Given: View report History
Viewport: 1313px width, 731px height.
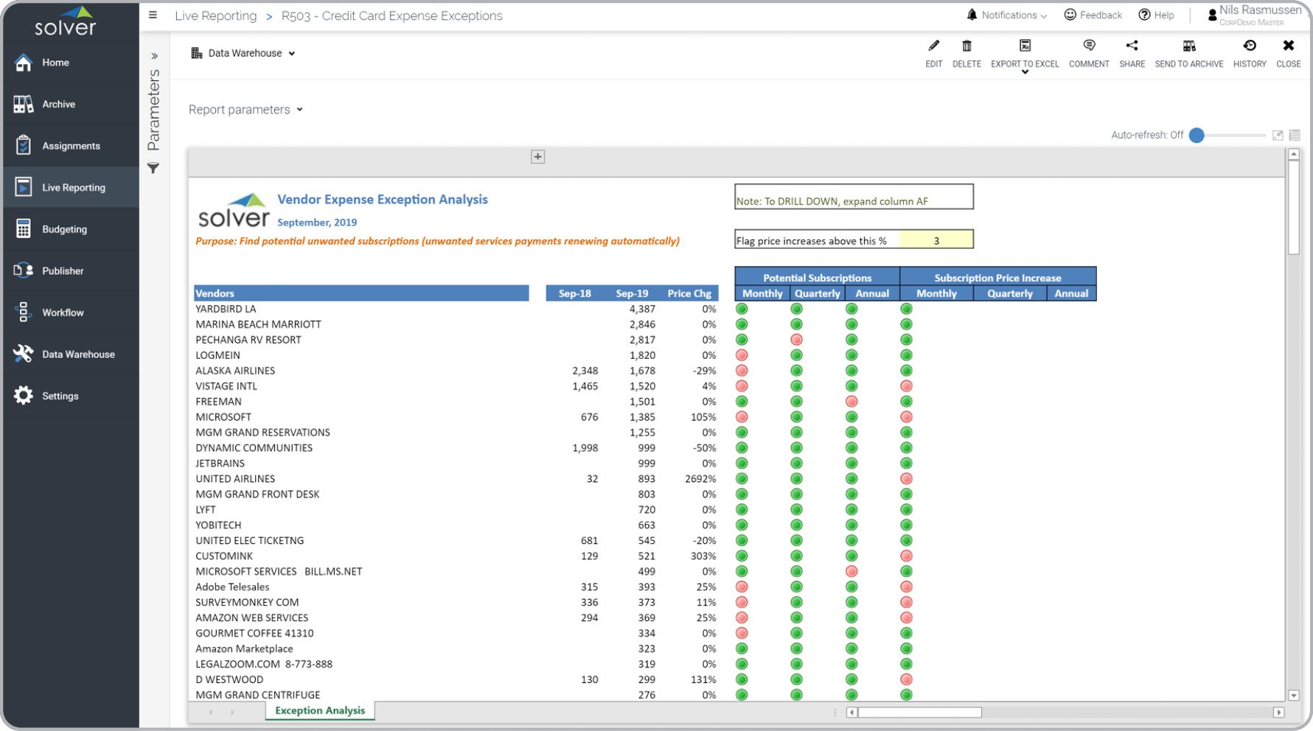Looking at the screenshot, I should [x=1250, y=53].
